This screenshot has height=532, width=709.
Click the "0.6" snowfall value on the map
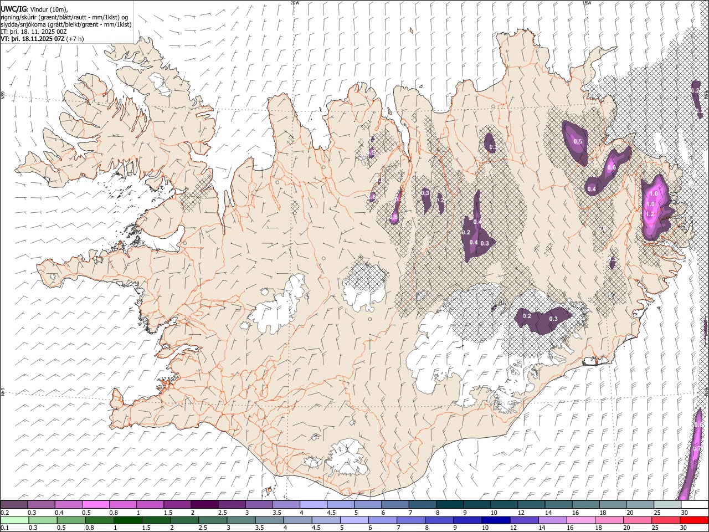point(612,168)
